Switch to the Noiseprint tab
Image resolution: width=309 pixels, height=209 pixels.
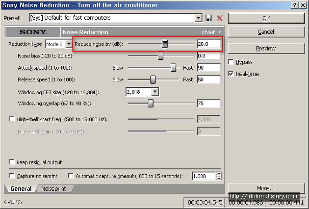53,189
